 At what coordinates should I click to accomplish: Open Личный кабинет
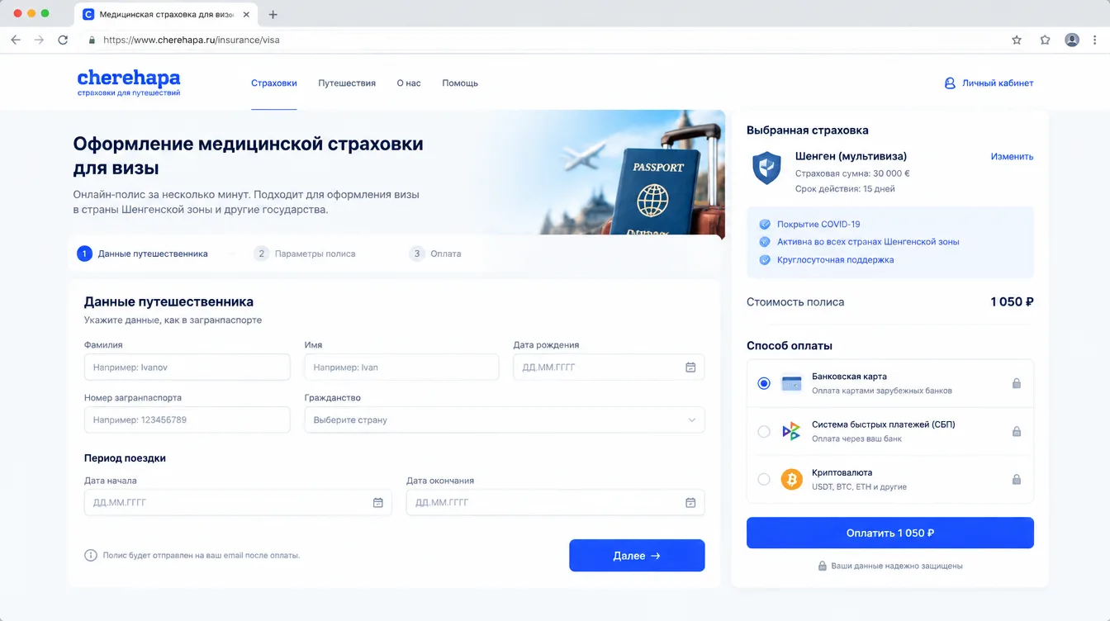pyautogui.click(x=989, y=83)
